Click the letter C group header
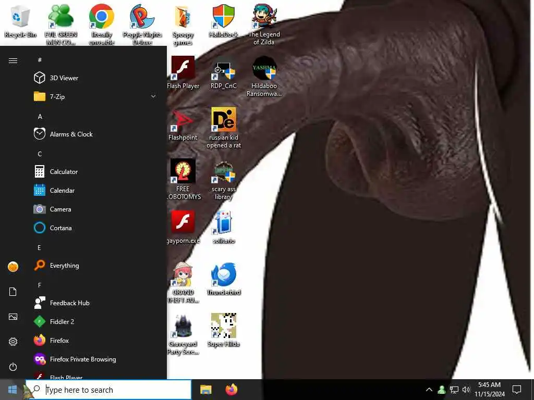534x400 pixels. tap(40, 154)
